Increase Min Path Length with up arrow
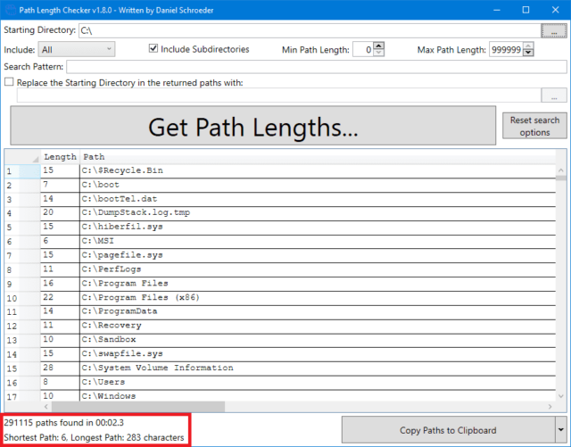The width and height of the screenshot is (571, 447). coord(378,46)
